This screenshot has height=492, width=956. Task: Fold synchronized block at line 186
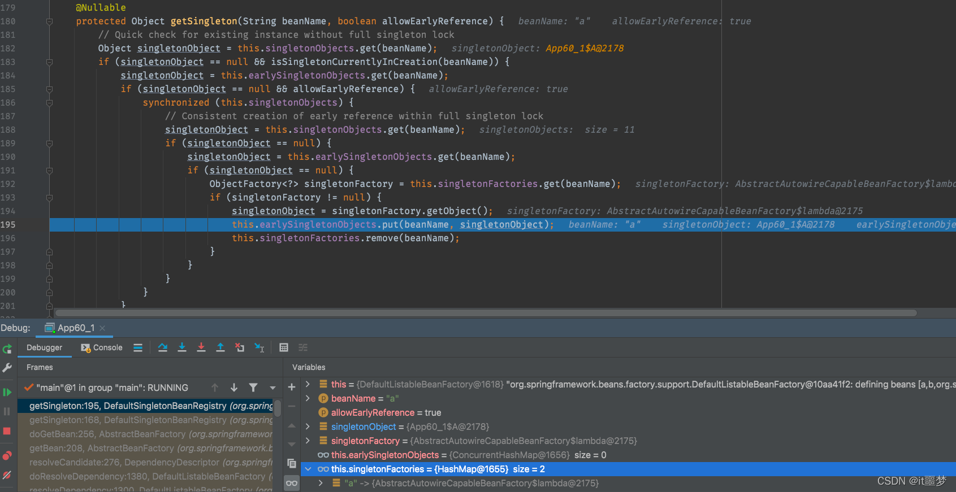click(49, 103)
